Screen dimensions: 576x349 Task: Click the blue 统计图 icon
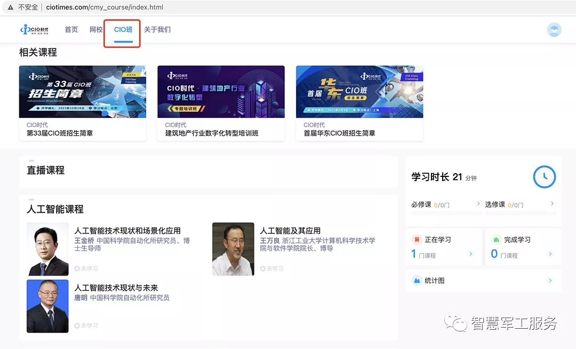coord(417,280)
